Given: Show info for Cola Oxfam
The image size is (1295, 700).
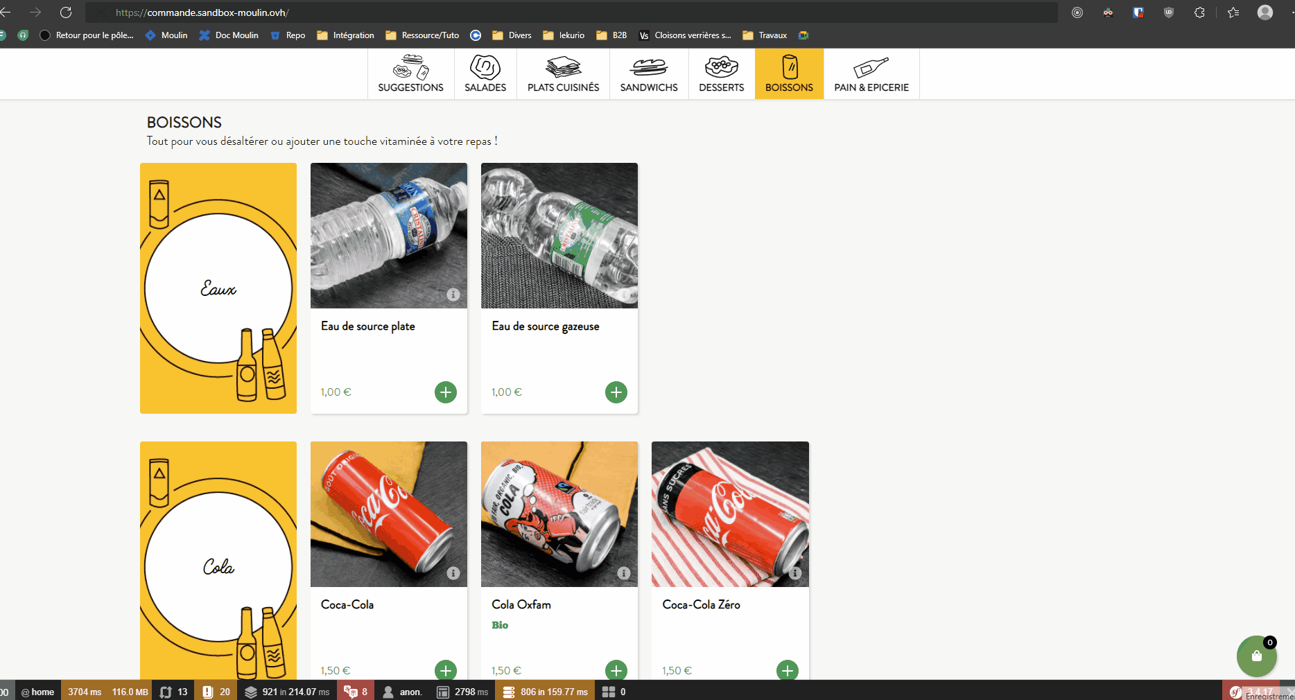Looking at the screenshot, I should pos(624,573).
